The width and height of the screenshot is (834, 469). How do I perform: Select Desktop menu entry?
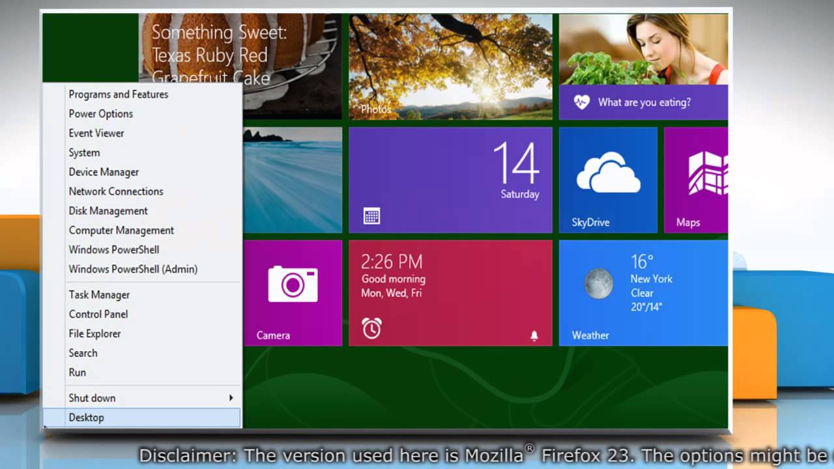coord(142,418)
